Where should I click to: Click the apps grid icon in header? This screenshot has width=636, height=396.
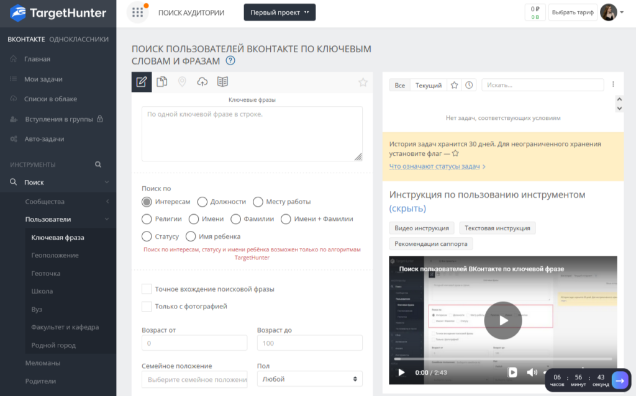pos(137,12)
